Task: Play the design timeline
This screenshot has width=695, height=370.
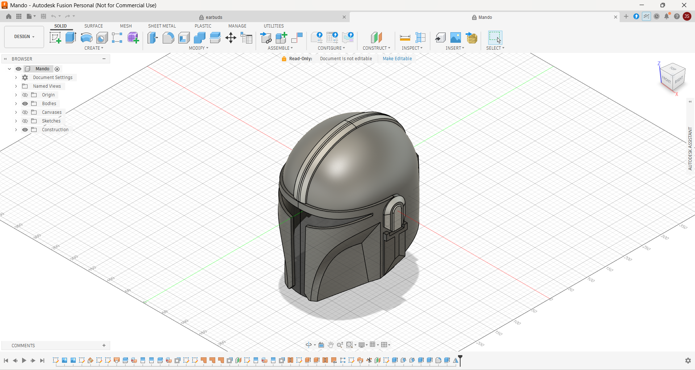Action: (x=24, y=361)
